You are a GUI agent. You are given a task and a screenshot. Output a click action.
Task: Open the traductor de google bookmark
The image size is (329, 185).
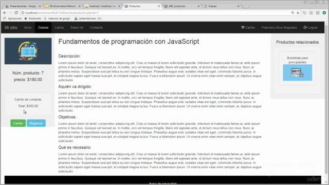[x=57, y=18]
